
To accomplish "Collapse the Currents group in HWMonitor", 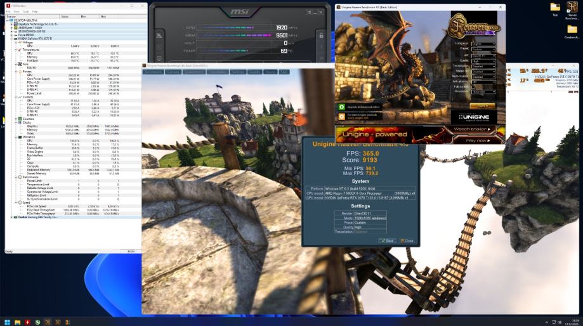I will [x=16, y=97].
